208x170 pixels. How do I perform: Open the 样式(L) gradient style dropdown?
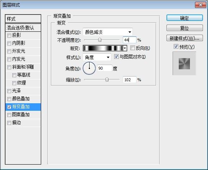pyautogui.click(x=97, y=57)
